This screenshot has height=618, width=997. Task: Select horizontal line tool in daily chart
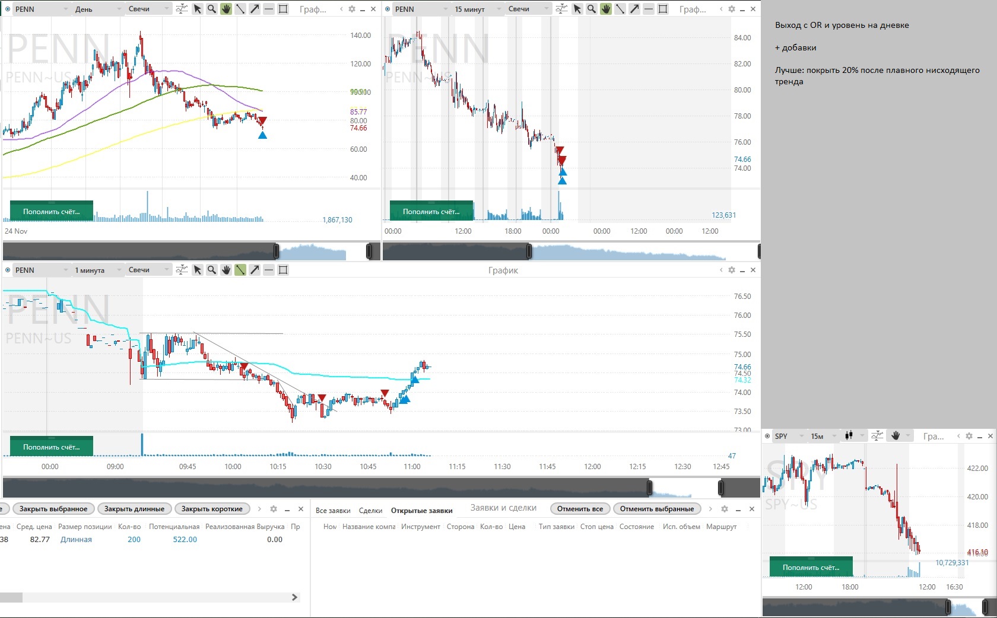pyautogui.click(x=269, y=9)
